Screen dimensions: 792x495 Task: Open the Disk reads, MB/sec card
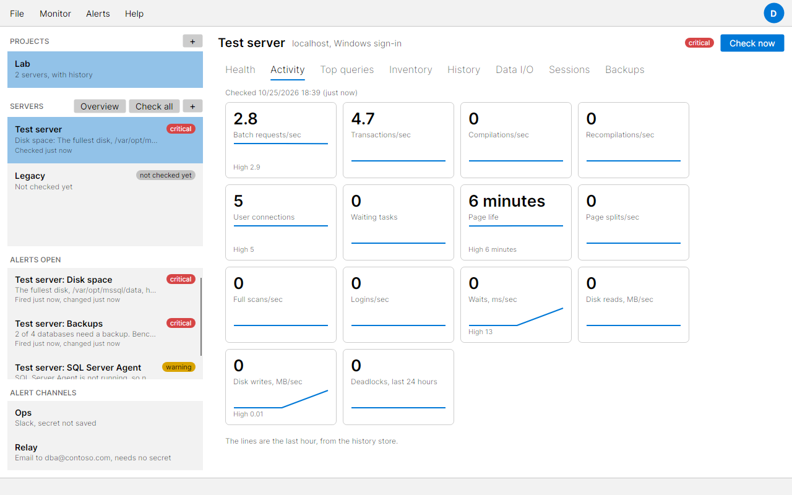click(634, 305)
